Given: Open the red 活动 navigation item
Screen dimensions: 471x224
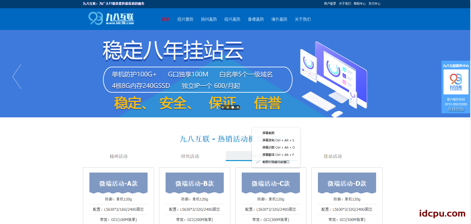Looking at the screenshot, I should point(166,19).
